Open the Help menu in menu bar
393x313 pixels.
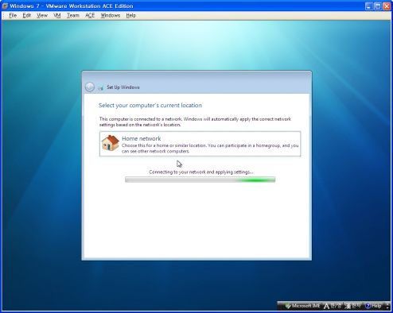pyautogui.click(x=130, y=15)
